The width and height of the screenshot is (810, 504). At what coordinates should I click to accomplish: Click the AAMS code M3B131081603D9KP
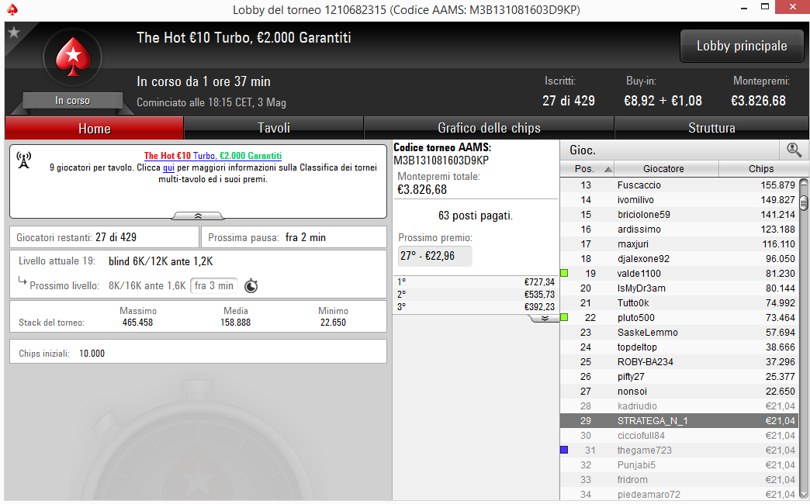tap(441, 161)
